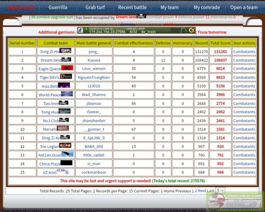Screen dimensions: 265x212
Task: Click the Tiger.DEV!L Devil logo badge
Action: (x=66, y=77)
